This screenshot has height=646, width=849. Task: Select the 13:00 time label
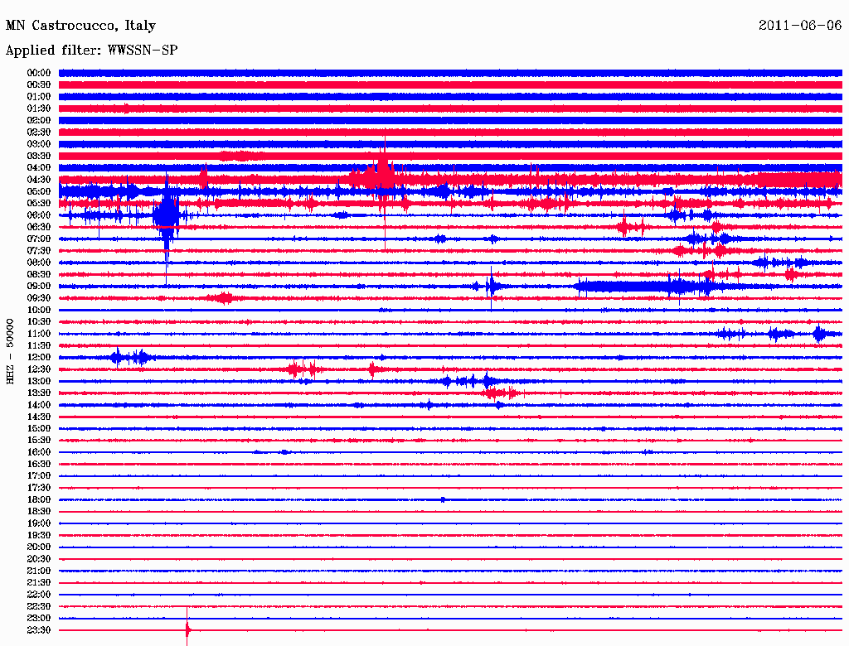(39, 381)
